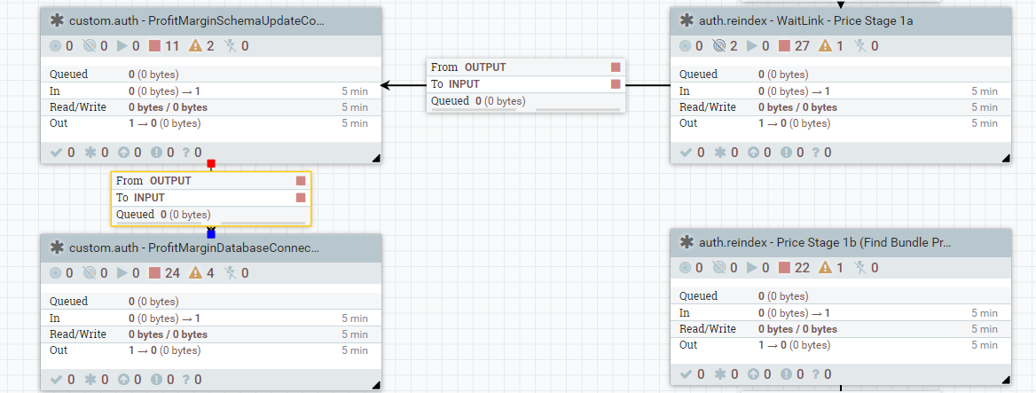Click queue progress bar in the yellow-highlighted connection

pos(263,221)
